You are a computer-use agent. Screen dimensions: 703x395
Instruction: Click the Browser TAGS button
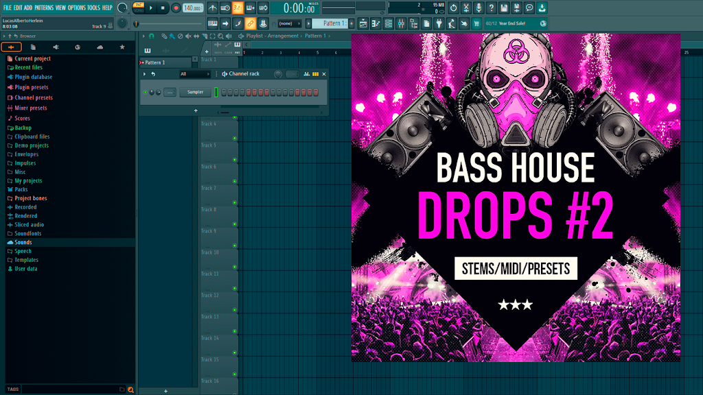13,390
